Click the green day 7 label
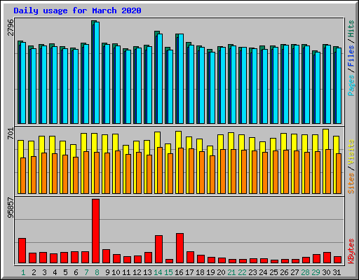359x280 pixels. 86,272
